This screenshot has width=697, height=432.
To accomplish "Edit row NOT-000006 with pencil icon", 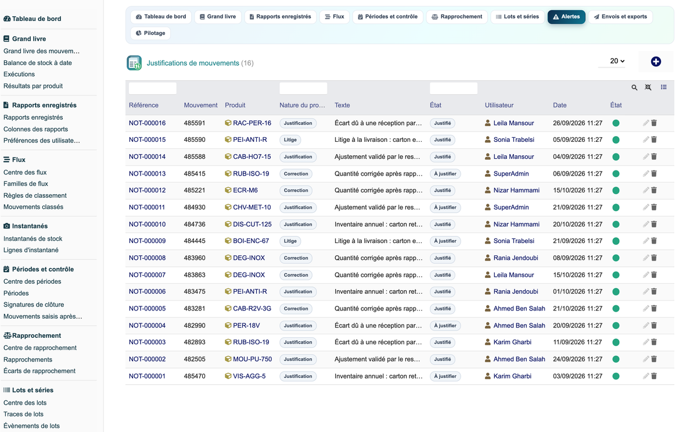I will pyautogui.click(x=646, y=292).
